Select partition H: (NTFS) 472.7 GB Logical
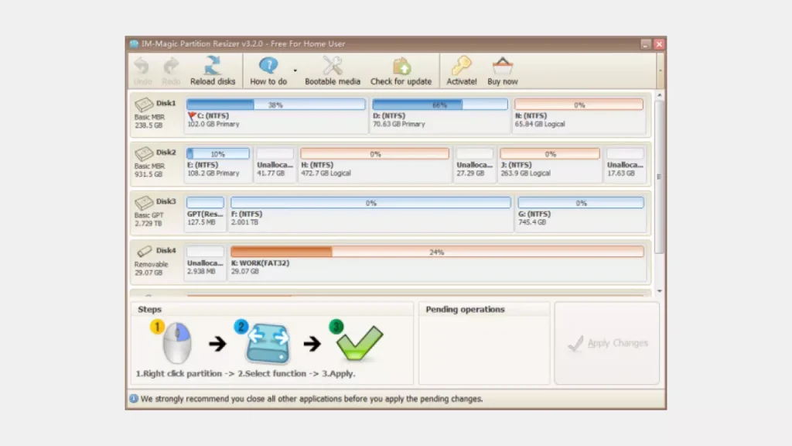This screenshot has width=792, height=446. tap(375, 163)
